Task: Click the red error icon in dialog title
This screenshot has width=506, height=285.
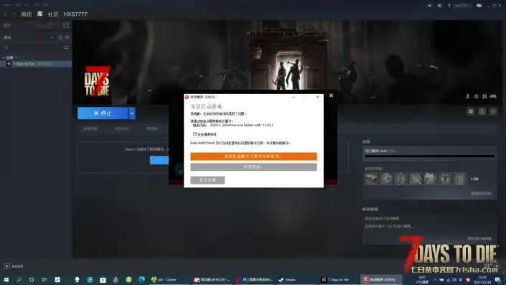Action: click(x=187, y=97)
